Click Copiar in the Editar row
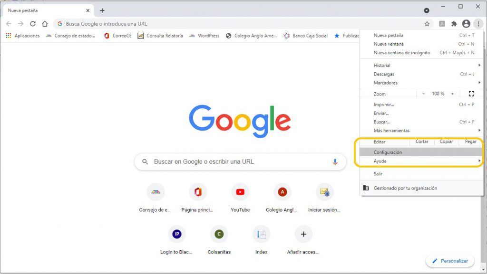The height and width of the screenshot is (274, 487). click(446, 142)
